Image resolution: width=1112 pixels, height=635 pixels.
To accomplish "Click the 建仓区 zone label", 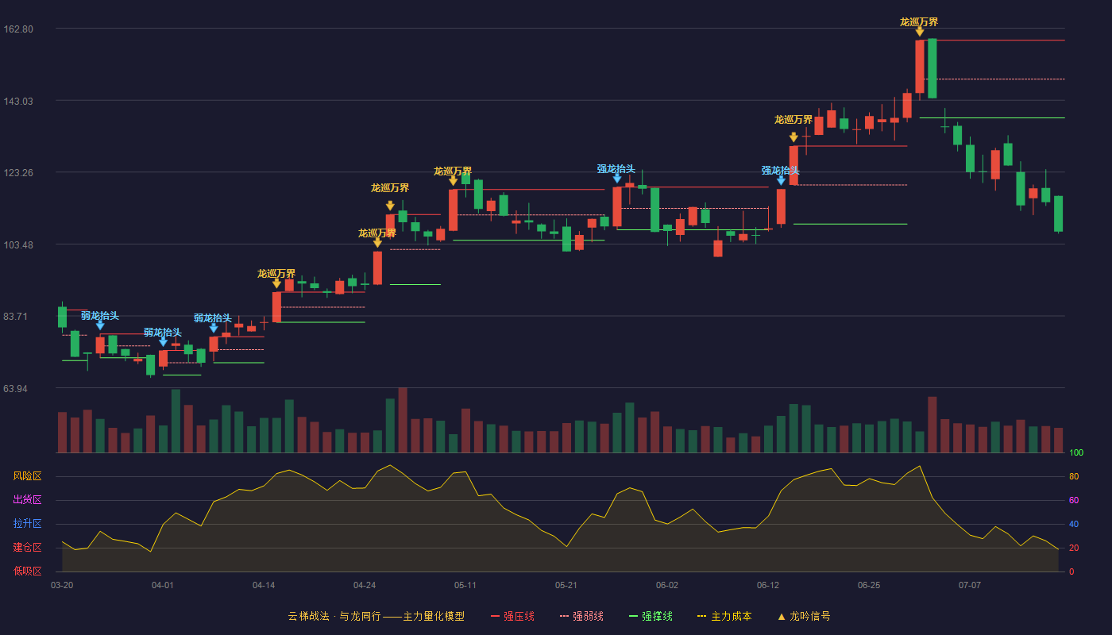I will click(27, 548).
